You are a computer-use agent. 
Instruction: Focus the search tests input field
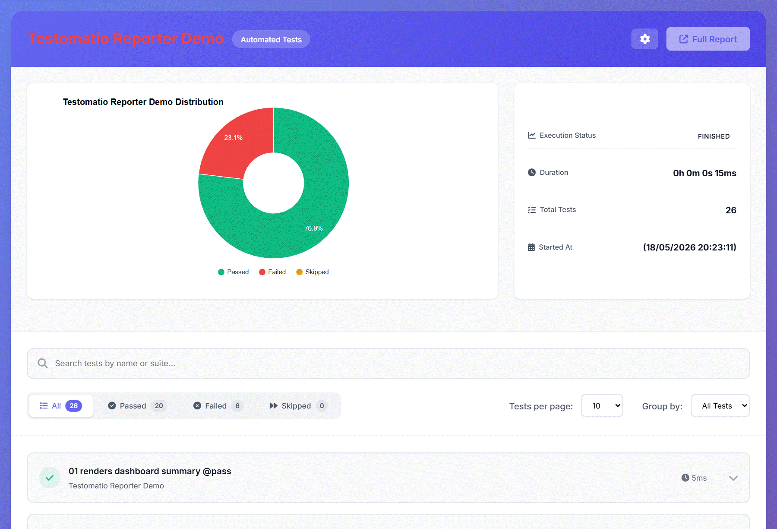pyautogui.click(x=388, y=364)
